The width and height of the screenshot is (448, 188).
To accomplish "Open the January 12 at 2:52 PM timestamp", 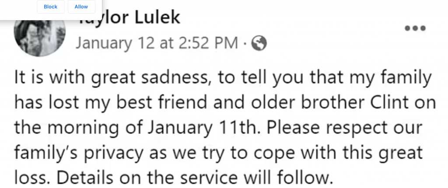I will (157, 43).
